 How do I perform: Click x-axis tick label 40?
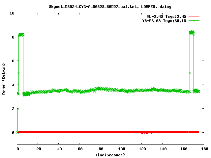point(59,149)
